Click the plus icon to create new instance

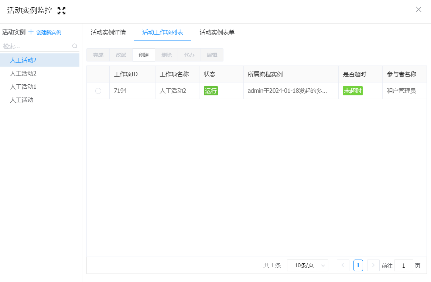[31, 32]
